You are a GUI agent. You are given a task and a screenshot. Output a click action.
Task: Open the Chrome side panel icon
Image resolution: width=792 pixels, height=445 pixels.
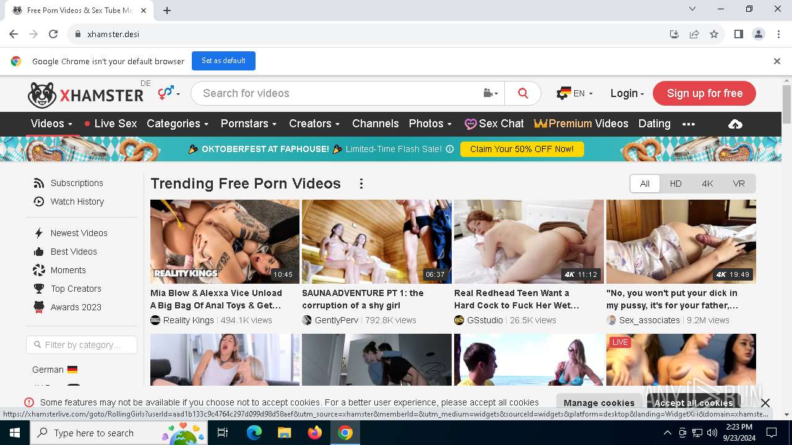pos(738,34)
